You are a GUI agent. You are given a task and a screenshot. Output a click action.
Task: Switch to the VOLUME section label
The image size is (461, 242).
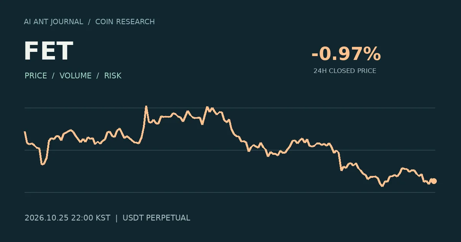point(75,76)
